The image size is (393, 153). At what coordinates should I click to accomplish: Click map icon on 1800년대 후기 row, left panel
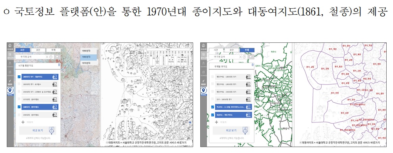[x=54, y=84]
